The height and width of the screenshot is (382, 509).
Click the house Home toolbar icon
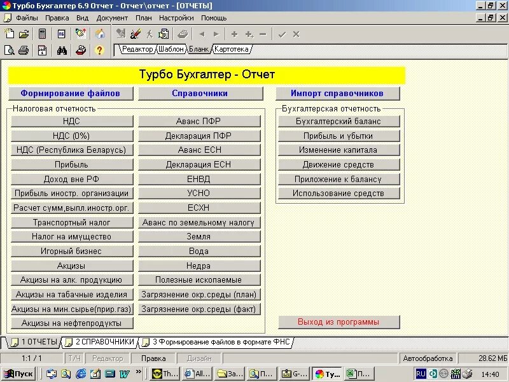pyautogui.click(x=100, y=34)
